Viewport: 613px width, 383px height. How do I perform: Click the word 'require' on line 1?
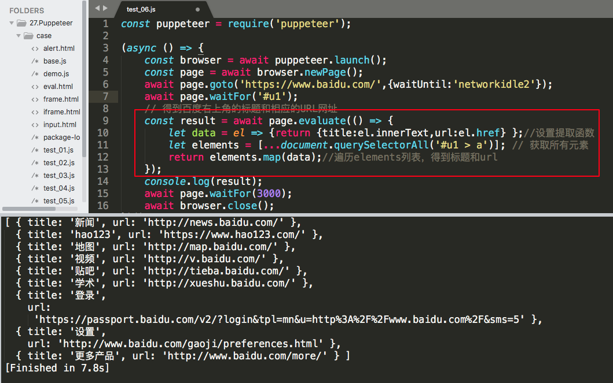pyautogui.click(x=249, y=24)
